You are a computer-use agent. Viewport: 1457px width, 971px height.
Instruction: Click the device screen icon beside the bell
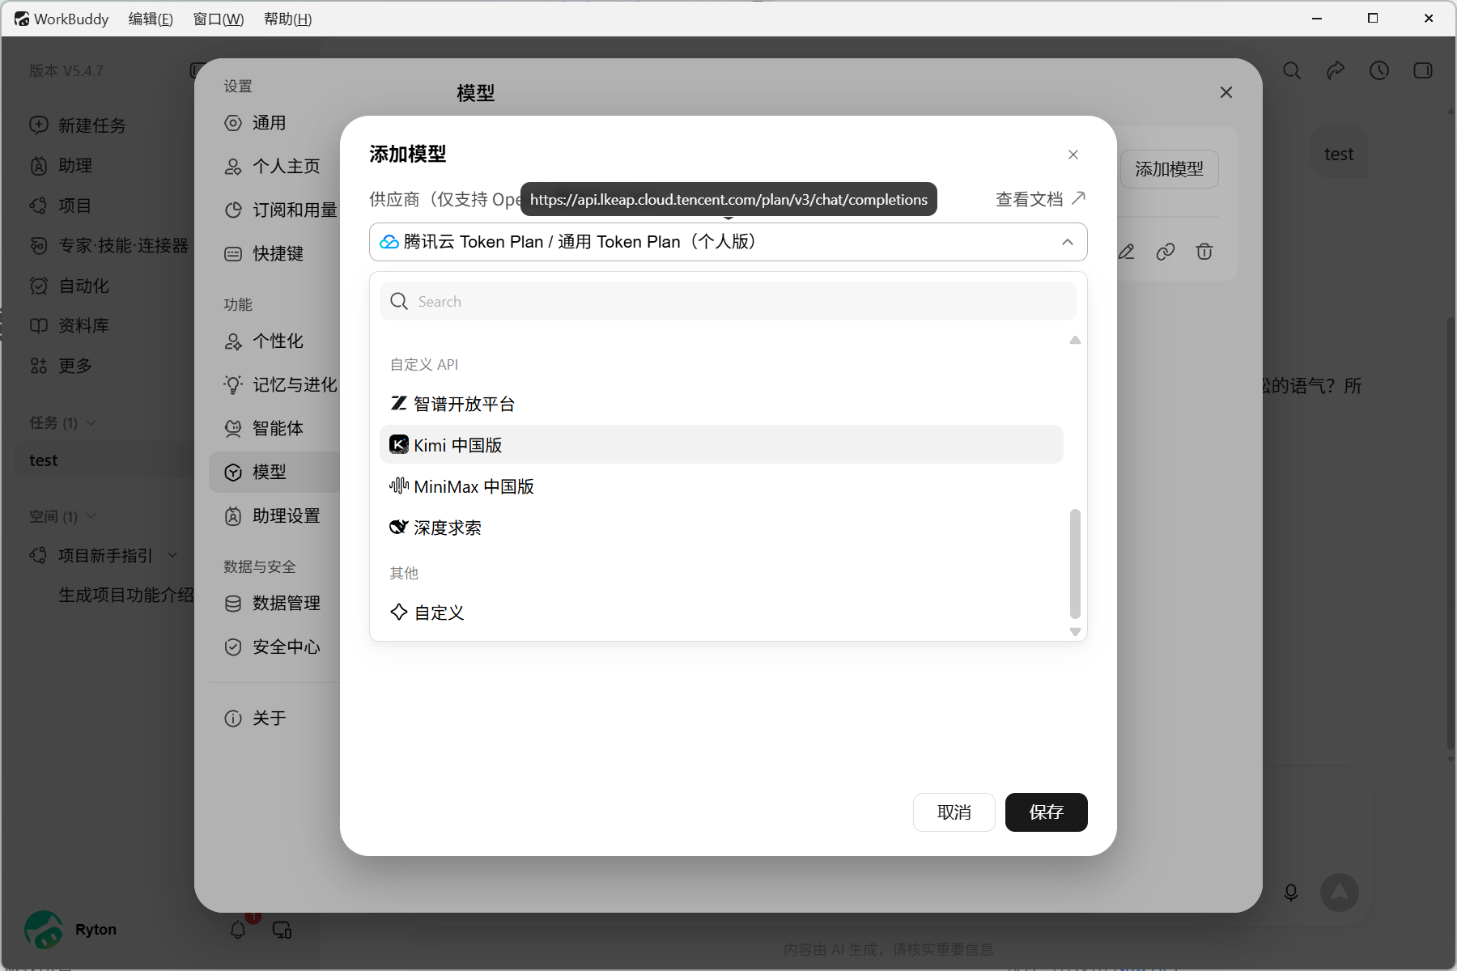[x=282, y=930]
